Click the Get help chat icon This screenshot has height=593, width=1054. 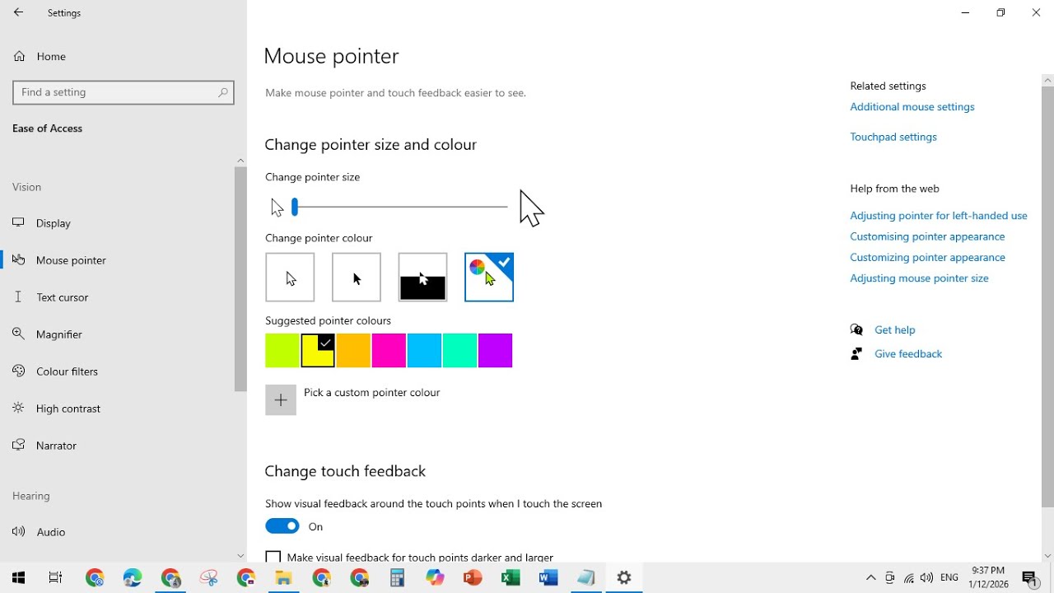pos(856,329)
